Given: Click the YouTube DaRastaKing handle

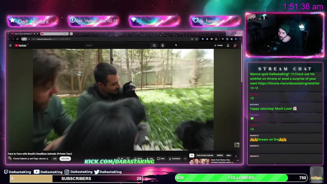Looking at the screenshot, I should (x=48, y=172).
